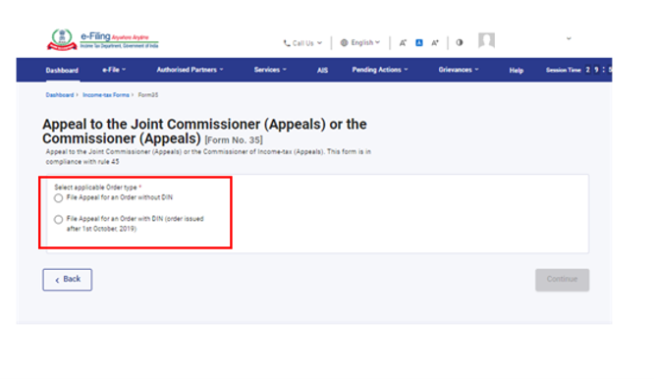Viewport: 654px width, 379px height.
Task: Click the globe language icon
Action: click(344, 42)
